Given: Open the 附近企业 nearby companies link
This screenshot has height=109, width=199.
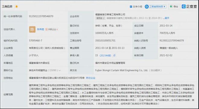Looking at the screenshot, I should 91,78.
